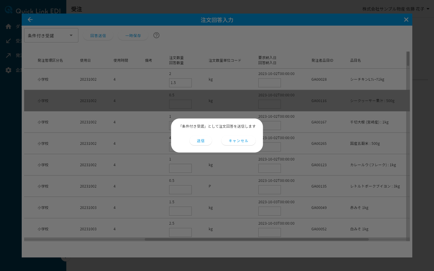Click the 回答送信 button
Image resolution: width=434 pixels, height=271 pixels.
[x=98, y=36]
